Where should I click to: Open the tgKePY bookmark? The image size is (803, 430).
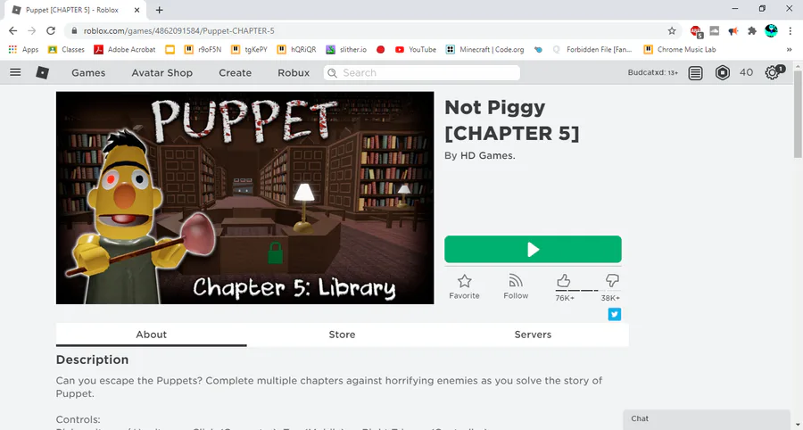point(249,50)
